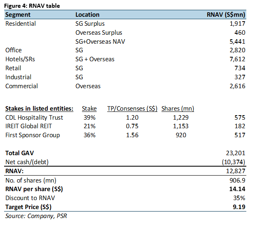261x225 pixels.
Task: Select 'CDL Hospitality Trust' row label
Action: [34, 118]
